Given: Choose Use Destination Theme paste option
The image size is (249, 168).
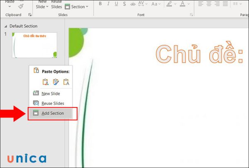Looking at the screenshot, I should click(46, 82).
